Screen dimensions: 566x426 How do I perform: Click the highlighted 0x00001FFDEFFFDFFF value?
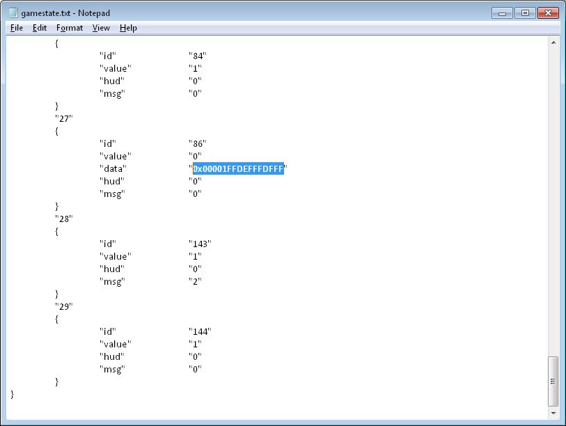(238, 168)
